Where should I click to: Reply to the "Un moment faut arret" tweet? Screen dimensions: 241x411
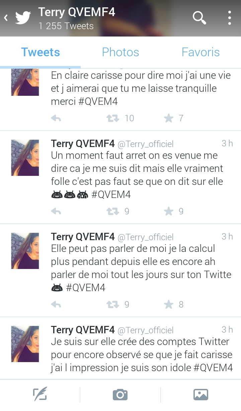click(x=56, y=211)
